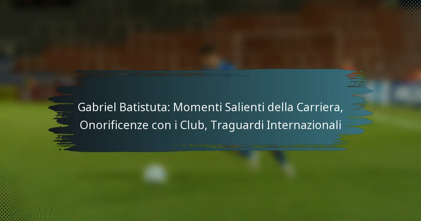The width and height of the screenshot is (421, 221).
Task: Click the blurred player's blue jersey
Action: point(217,62)
